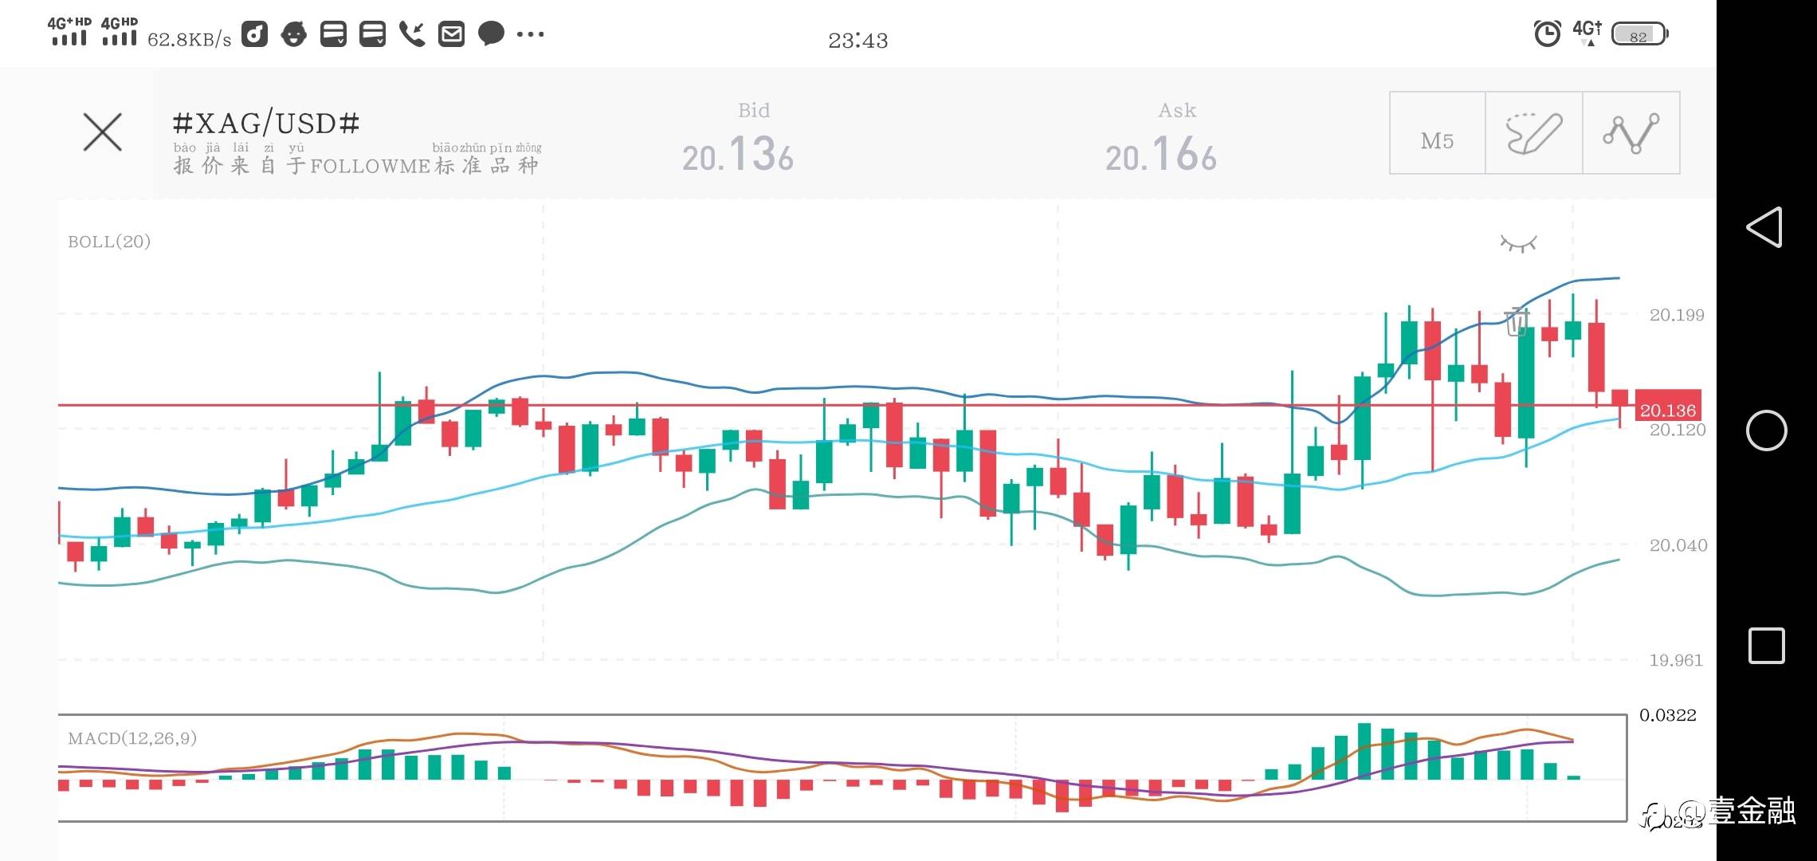Image resolution: width=1817 pixels, height=861 pixels.
Task: Tap the BOLL(20) indicator label
Action: tap(109, 242)
